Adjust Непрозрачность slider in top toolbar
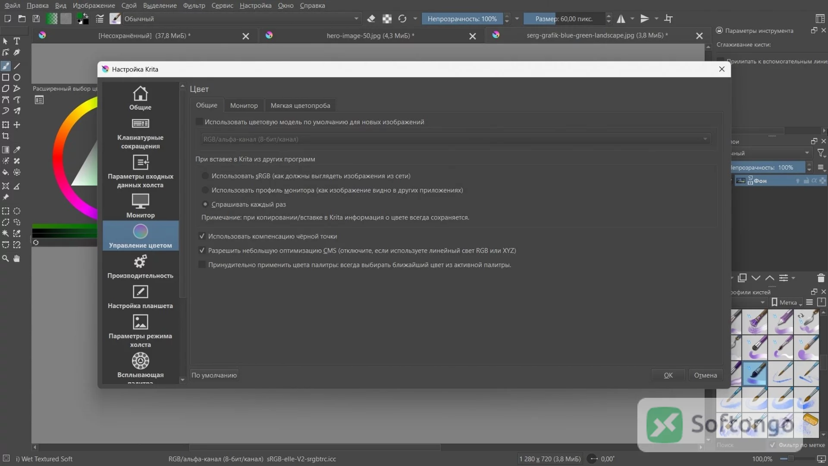Viewport: 828px width, 466px height. pyautogui.click(x=462, y=19)
